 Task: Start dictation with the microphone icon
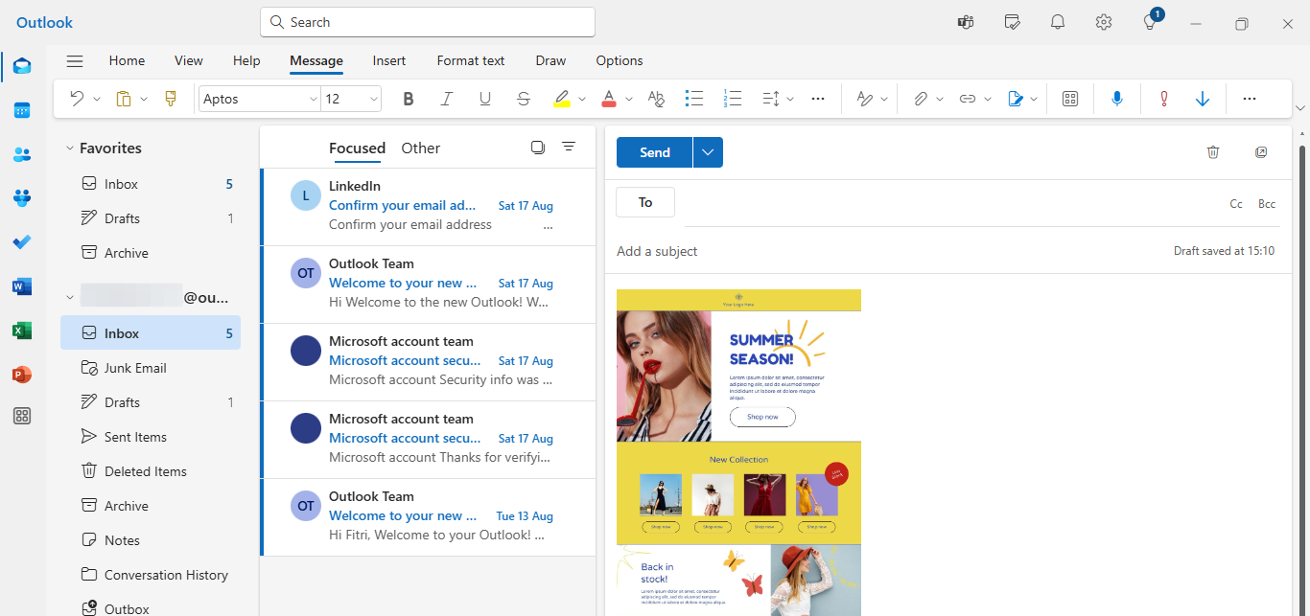(x=1116, y=98)
